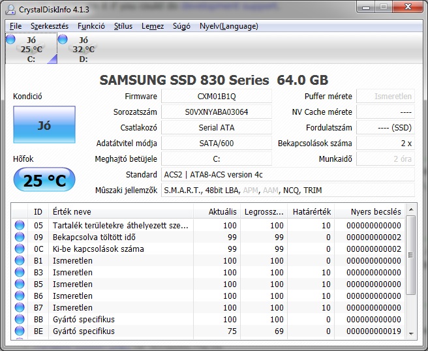Click the SMART list scrollbar thumb
The height and width of the screenshot is (351, 428).
pos(411,255)
